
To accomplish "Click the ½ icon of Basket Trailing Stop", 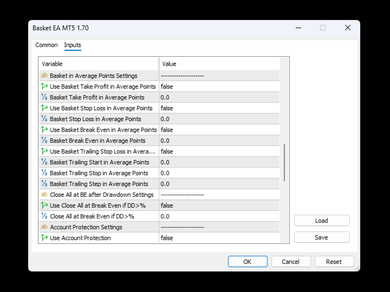I will click(44, 173).
